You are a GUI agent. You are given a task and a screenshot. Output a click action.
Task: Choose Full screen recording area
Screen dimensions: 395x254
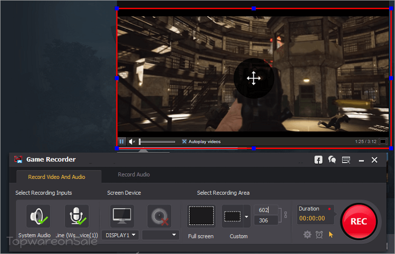[201, 216]
